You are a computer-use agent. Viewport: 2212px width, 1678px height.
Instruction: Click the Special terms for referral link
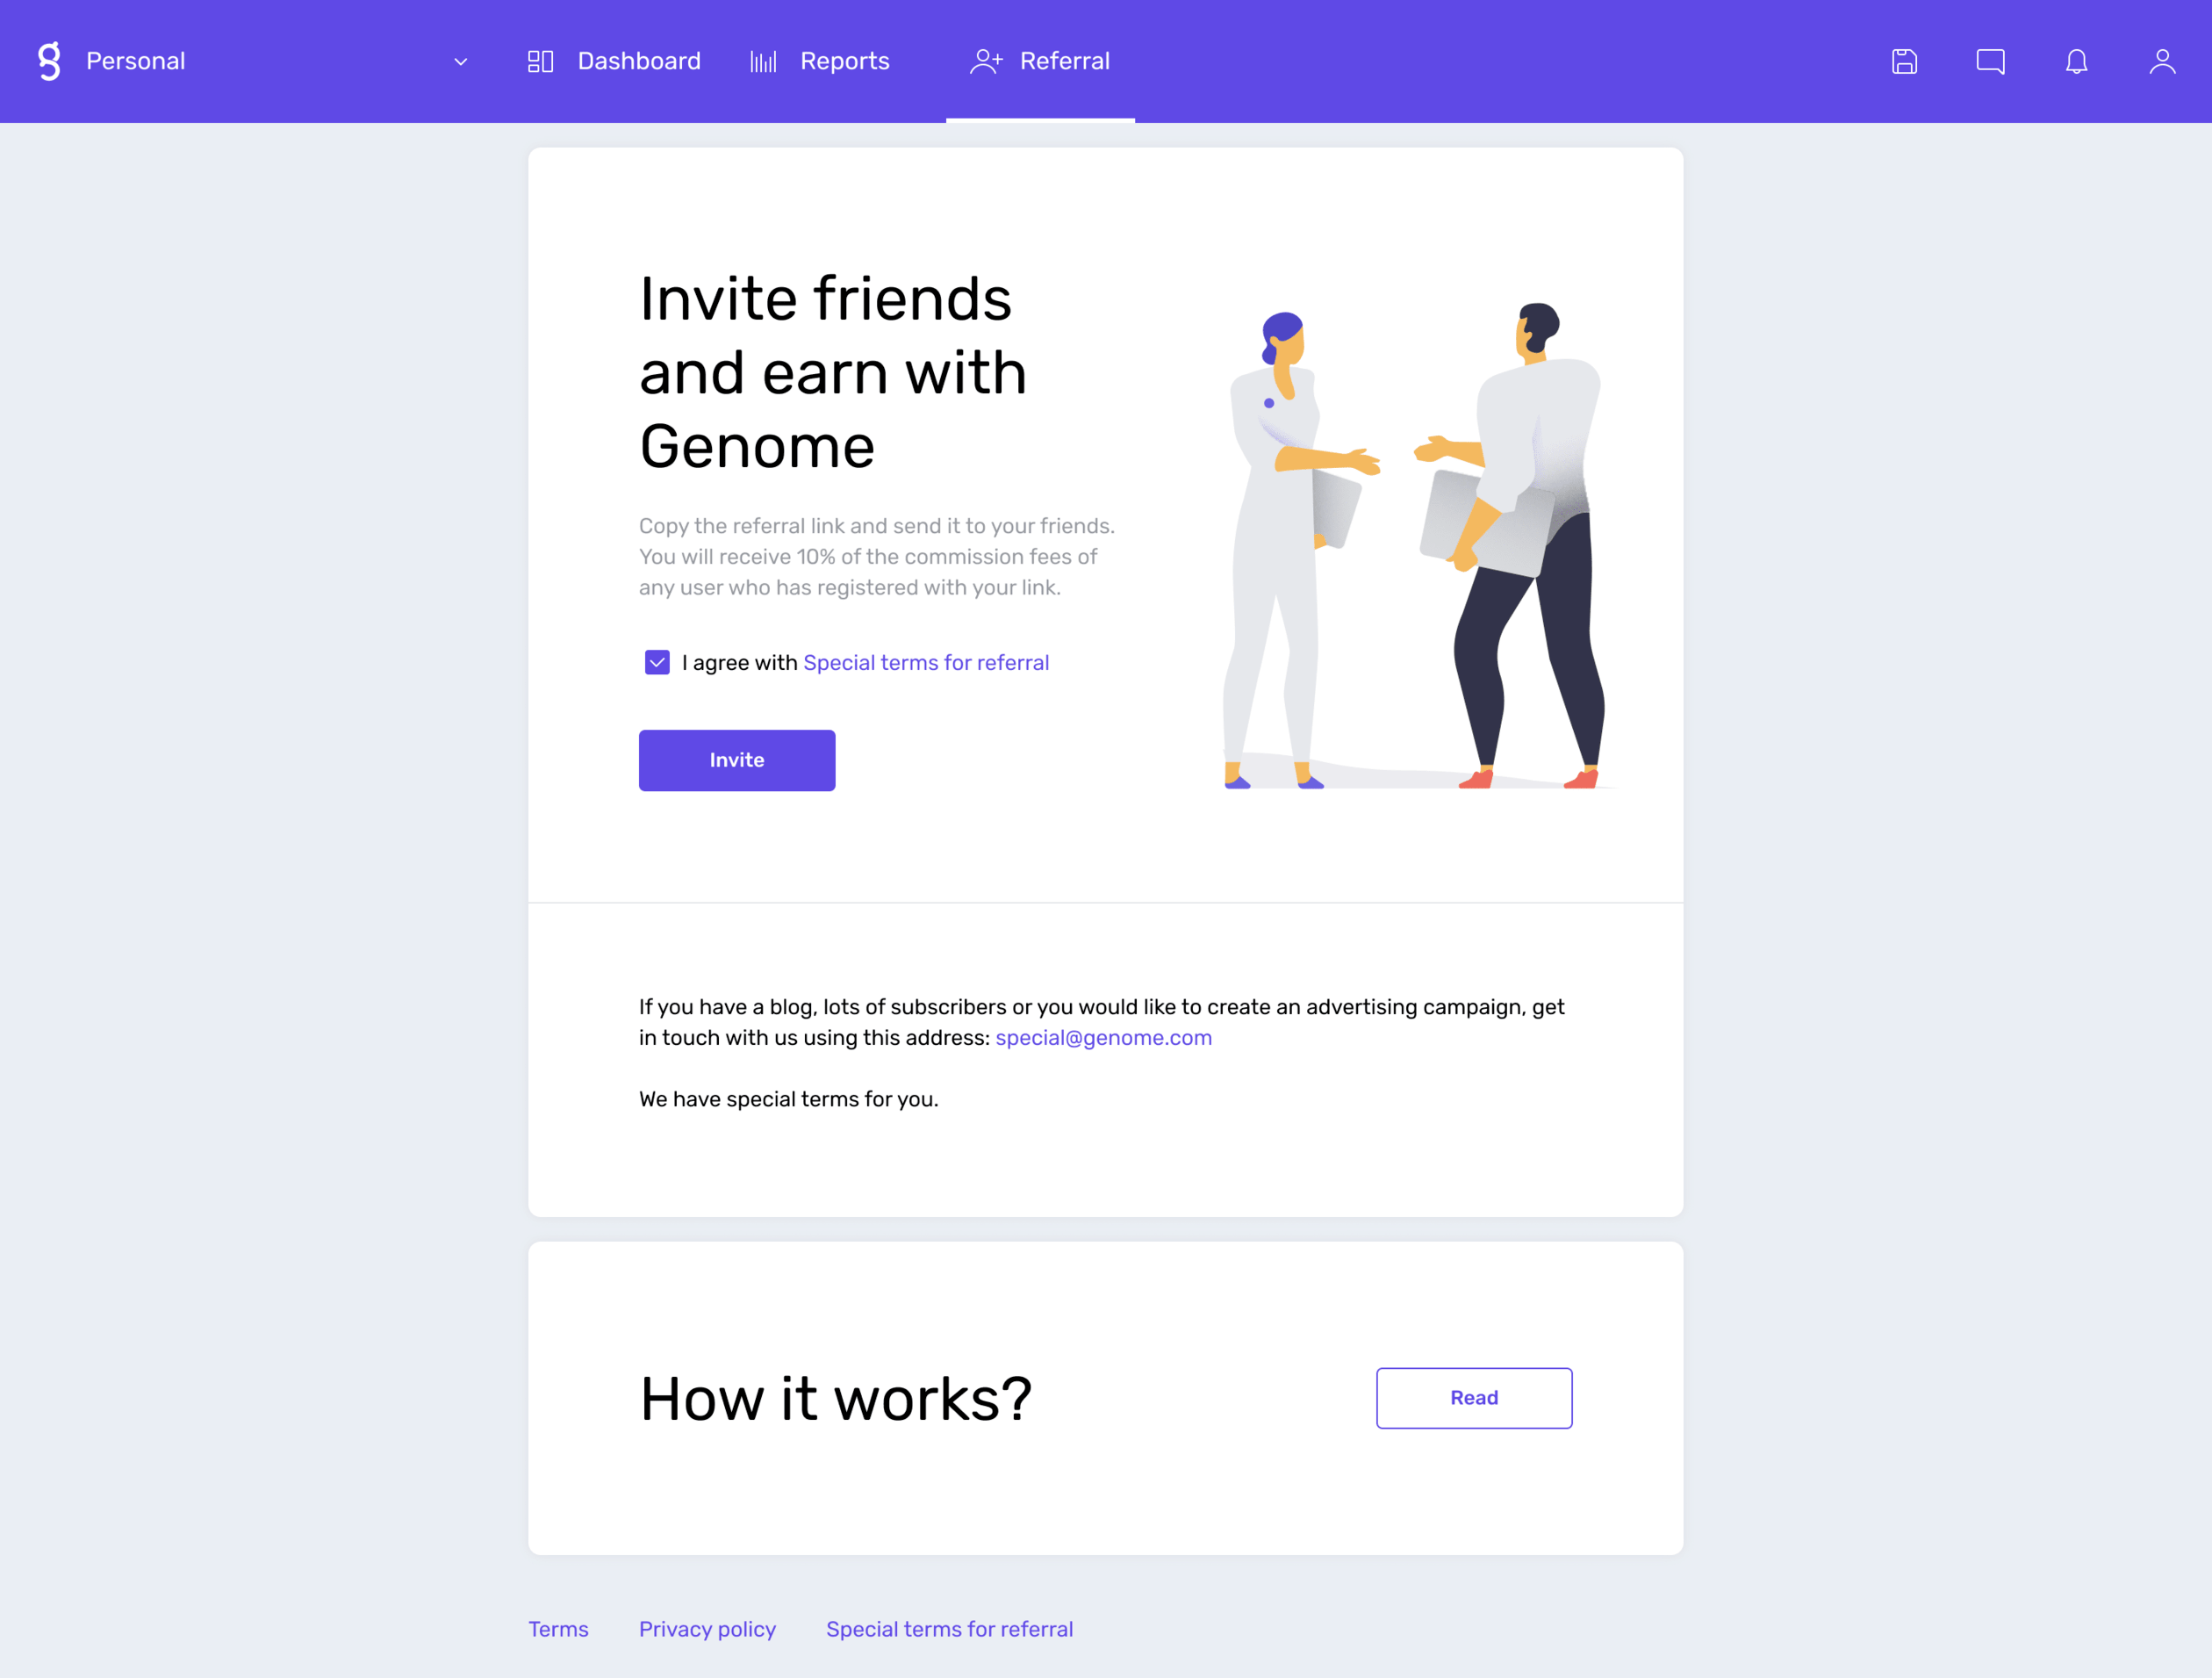[x=926, y=663]
